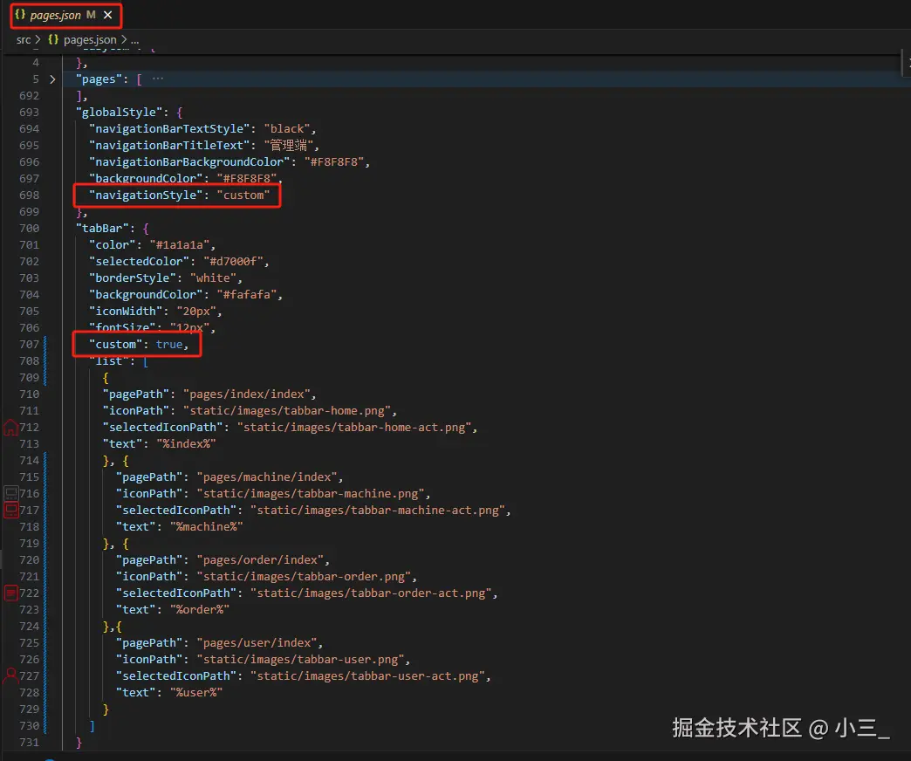Click the "globalStyle" key

[119, 112]
